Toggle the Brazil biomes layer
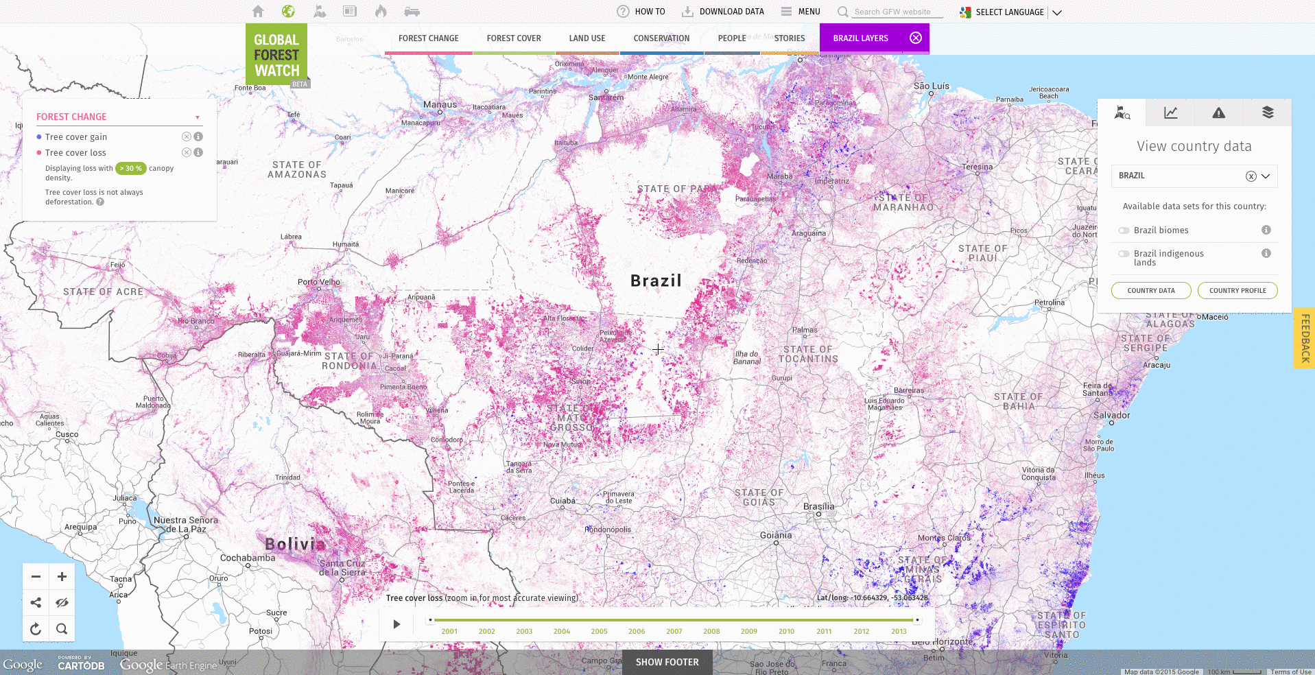 1124,230
